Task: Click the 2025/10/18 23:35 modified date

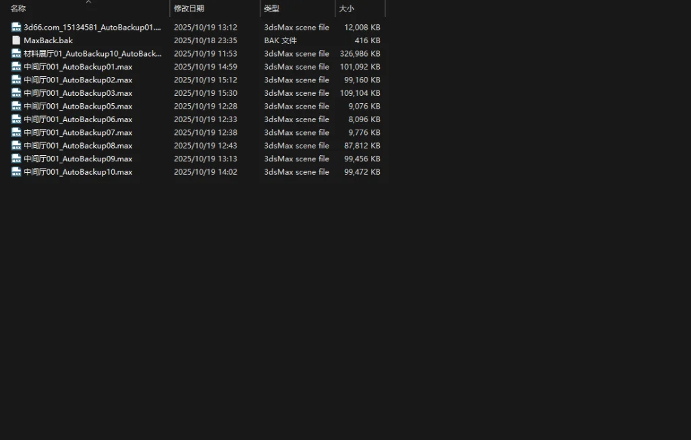Action: point(205,40)
